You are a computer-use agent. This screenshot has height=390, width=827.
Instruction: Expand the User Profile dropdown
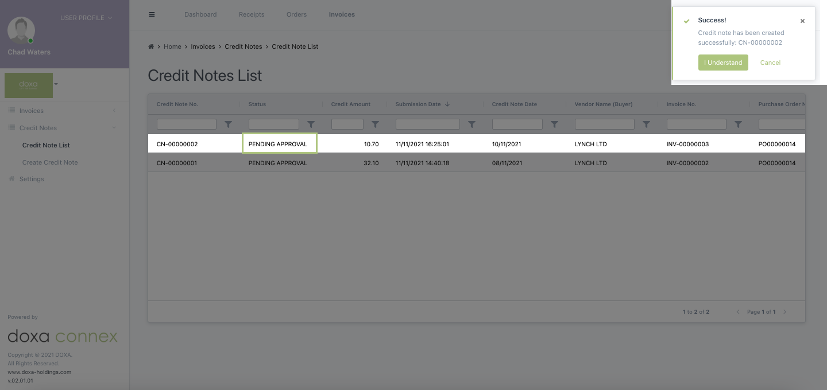coord(86,18)
